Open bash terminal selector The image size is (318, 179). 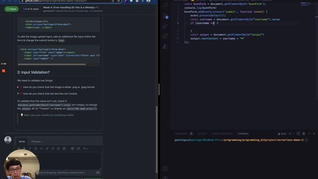[x=282, y=134]
